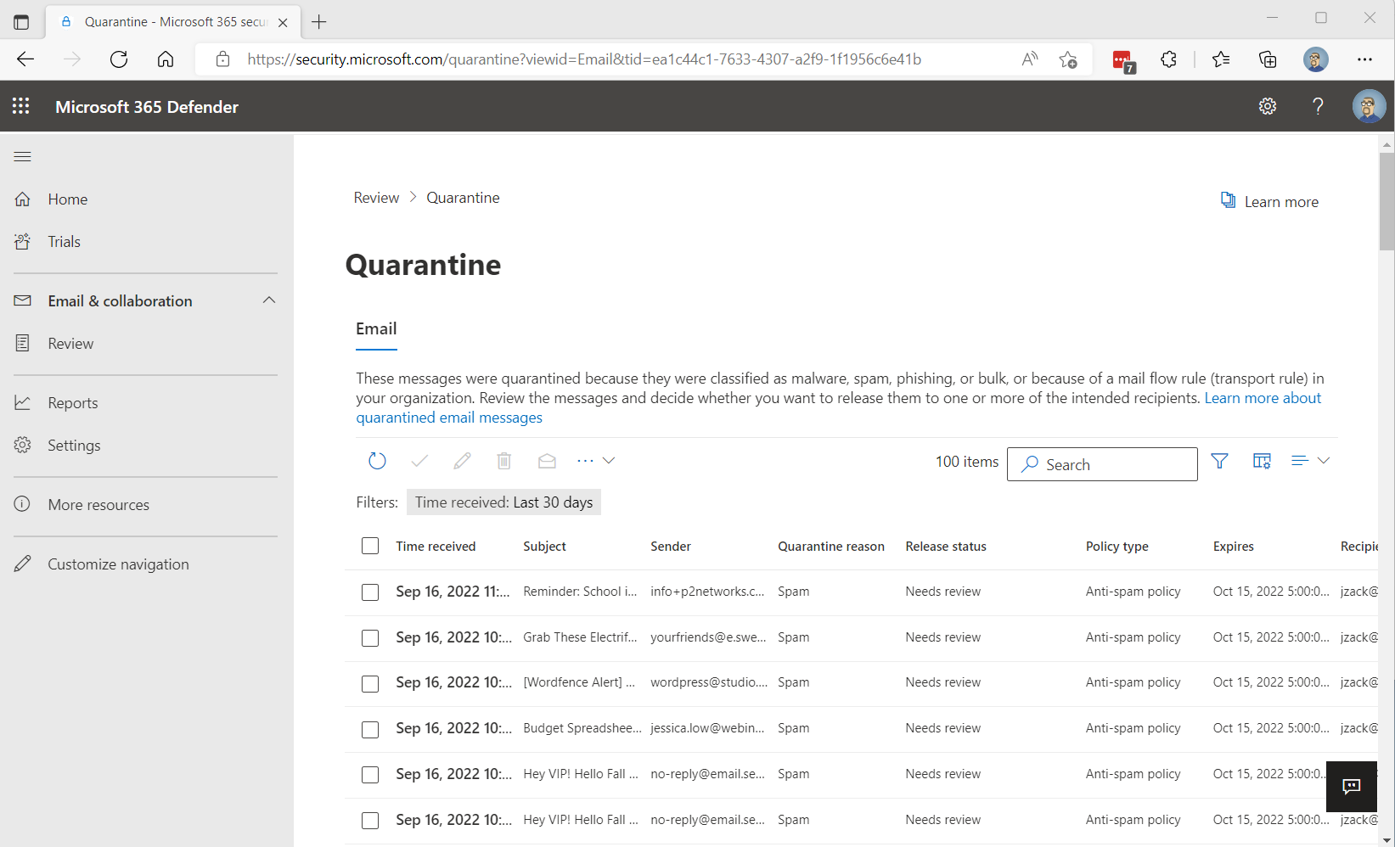Open message preview with envelope icon
Viewport: 1395px width, 847px height.
tap(547, 460)
